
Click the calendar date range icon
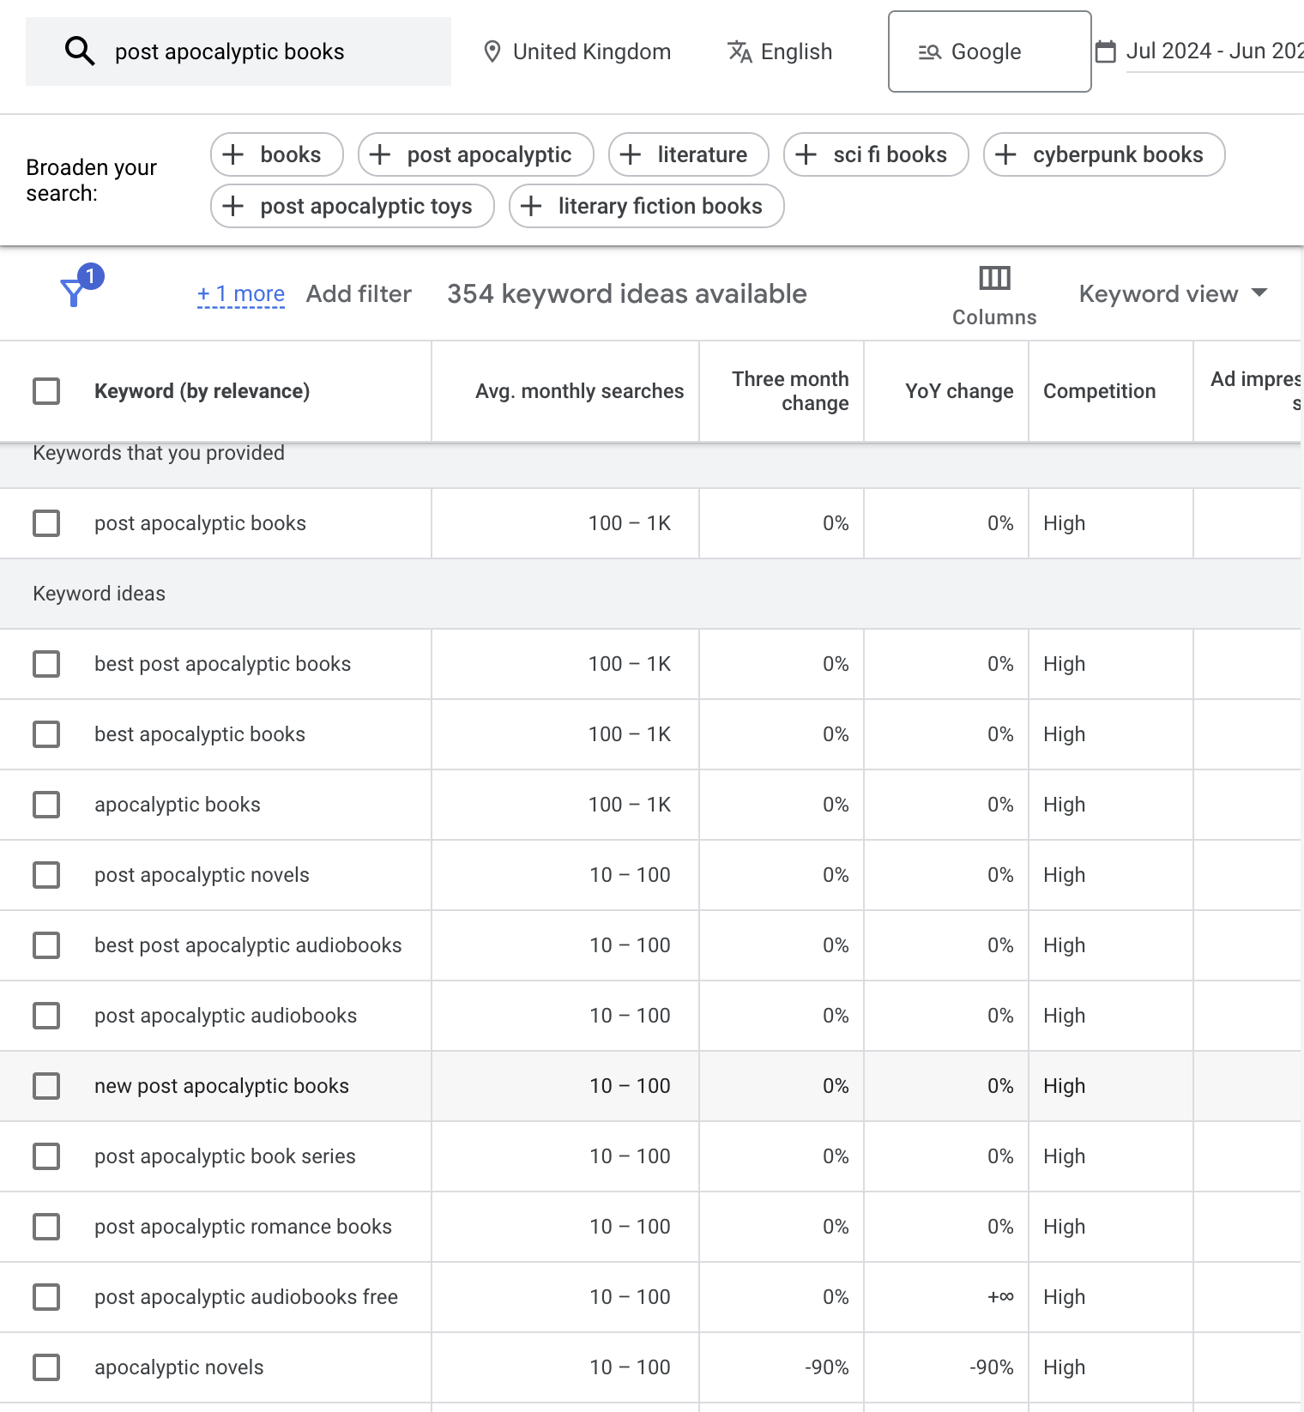point(1106,51)
